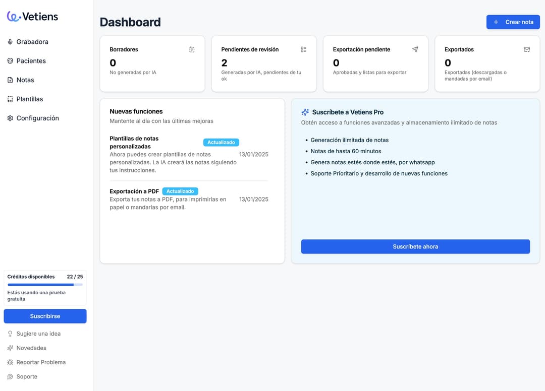Click the Borradores card icon
Screen dimensions: 545x391
click(x=192, y=49)
